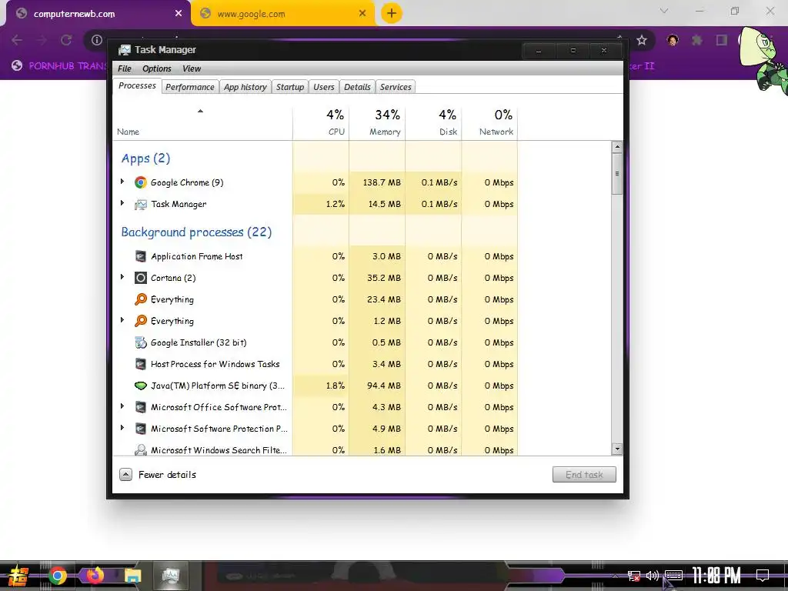Bookmark page with the star icon
788x591 pixels.
point(641,40)
